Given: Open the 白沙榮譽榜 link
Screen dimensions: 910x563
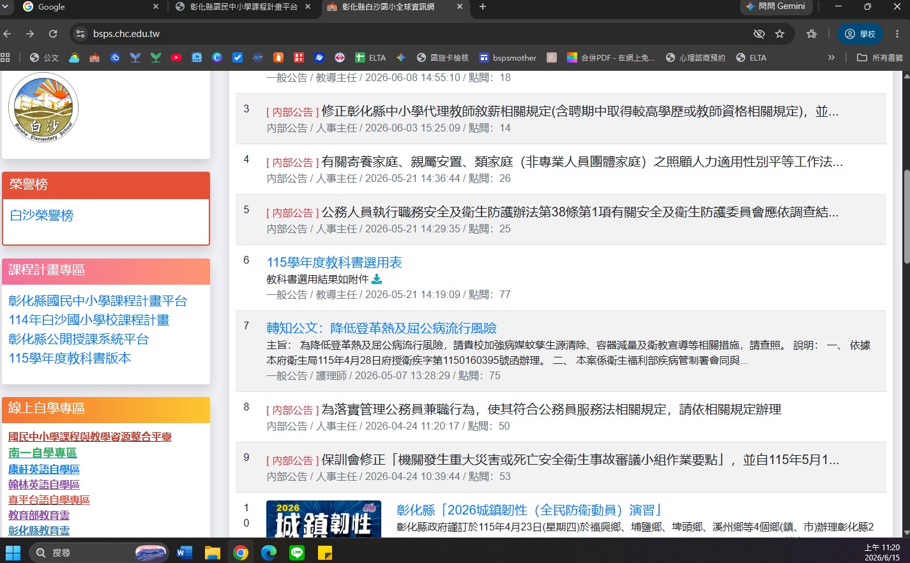Looking at the screenshot, I should coord(42,216).
